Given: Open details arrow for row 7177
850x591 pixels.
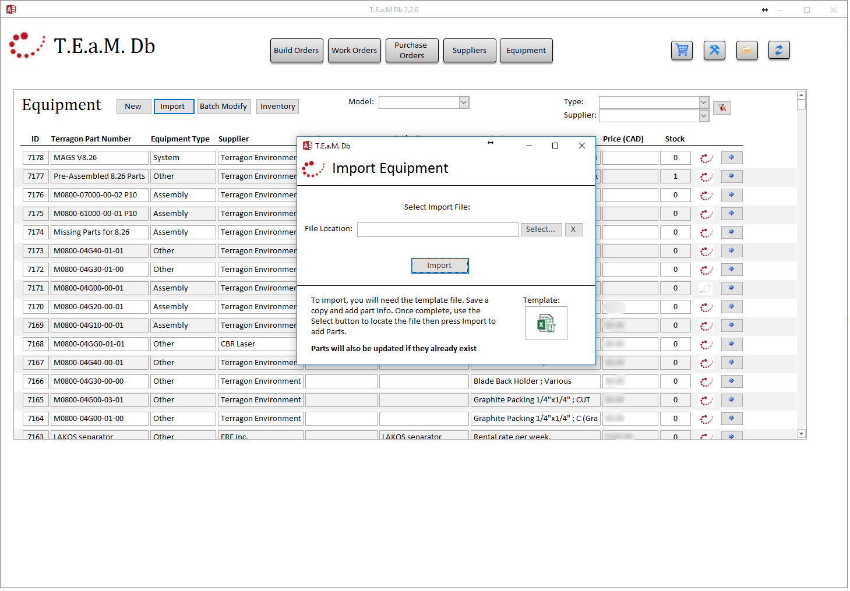Looking at the screenshot, I should click(x=732, y=176).
